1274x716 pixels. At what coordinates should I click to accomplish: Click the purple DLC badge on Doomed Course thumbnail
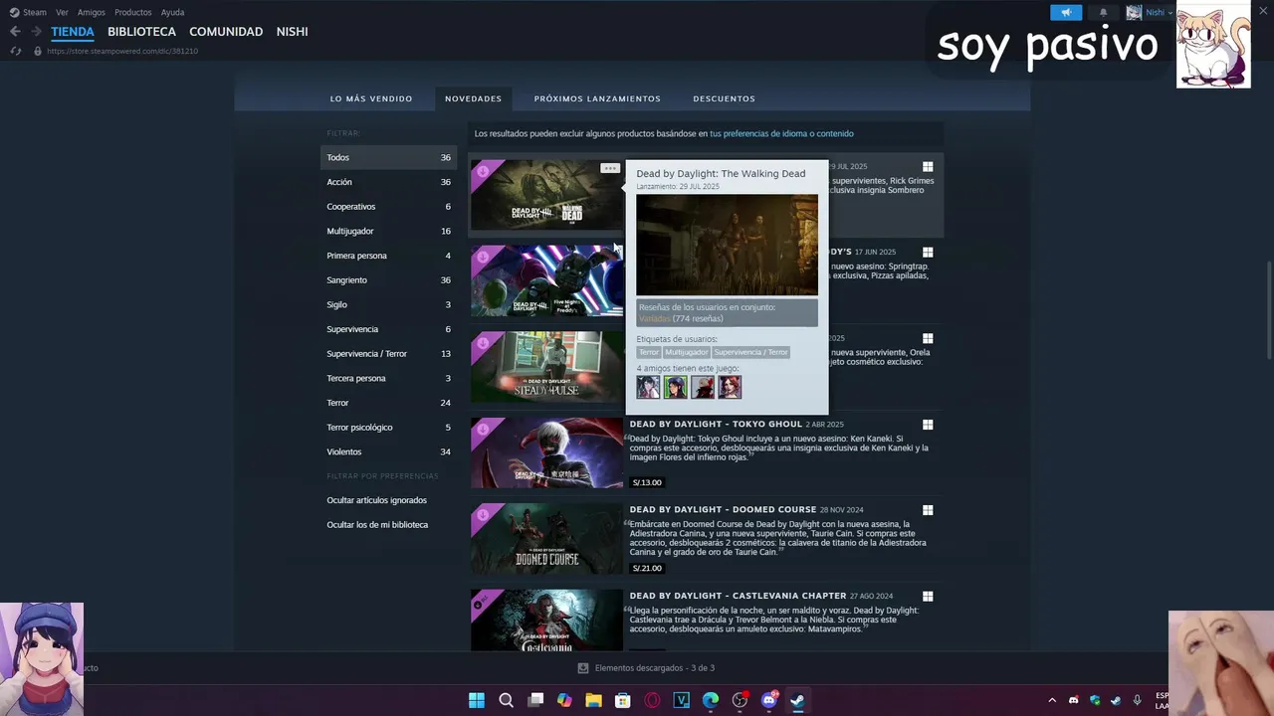click(483, 515)
